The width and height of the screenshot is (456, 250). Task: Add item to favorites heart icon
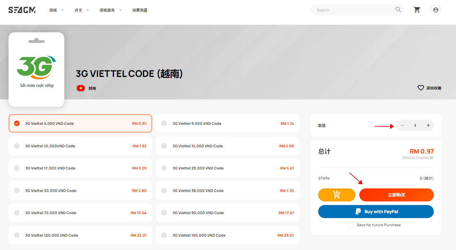tap(421, 88)
